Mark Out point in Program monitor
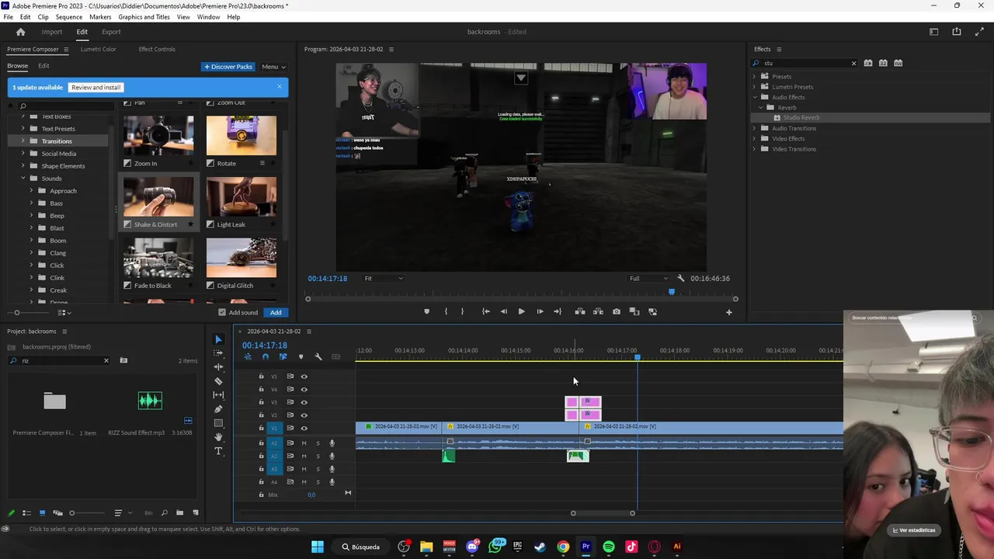Image resolution: width=994 pixels, height=559 pixels. (462, 311)
